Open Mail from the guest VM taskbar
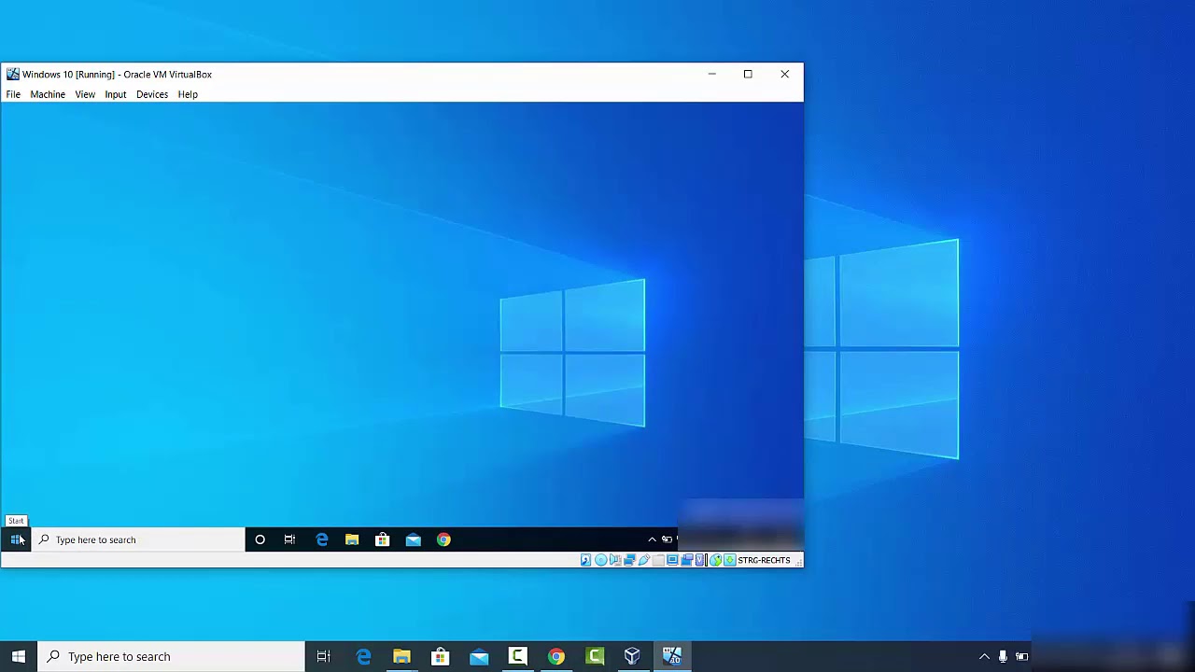Viewport: 1195px width, 672px height. [x=414, y=539]
